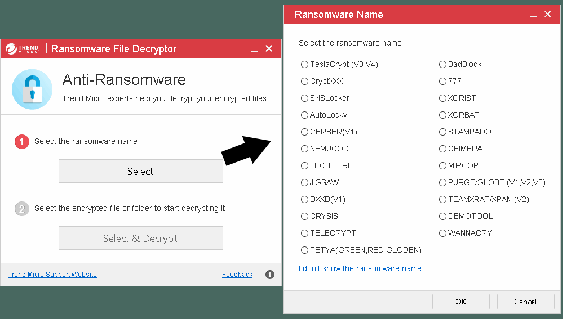Choose the NEMUCOD option
Image resolution: width=563 pixels, height=319 pixels.
pyautogui.click(x=304, y=149)
